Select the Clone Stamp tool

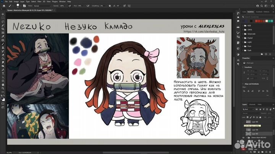[x=3, y=48]
